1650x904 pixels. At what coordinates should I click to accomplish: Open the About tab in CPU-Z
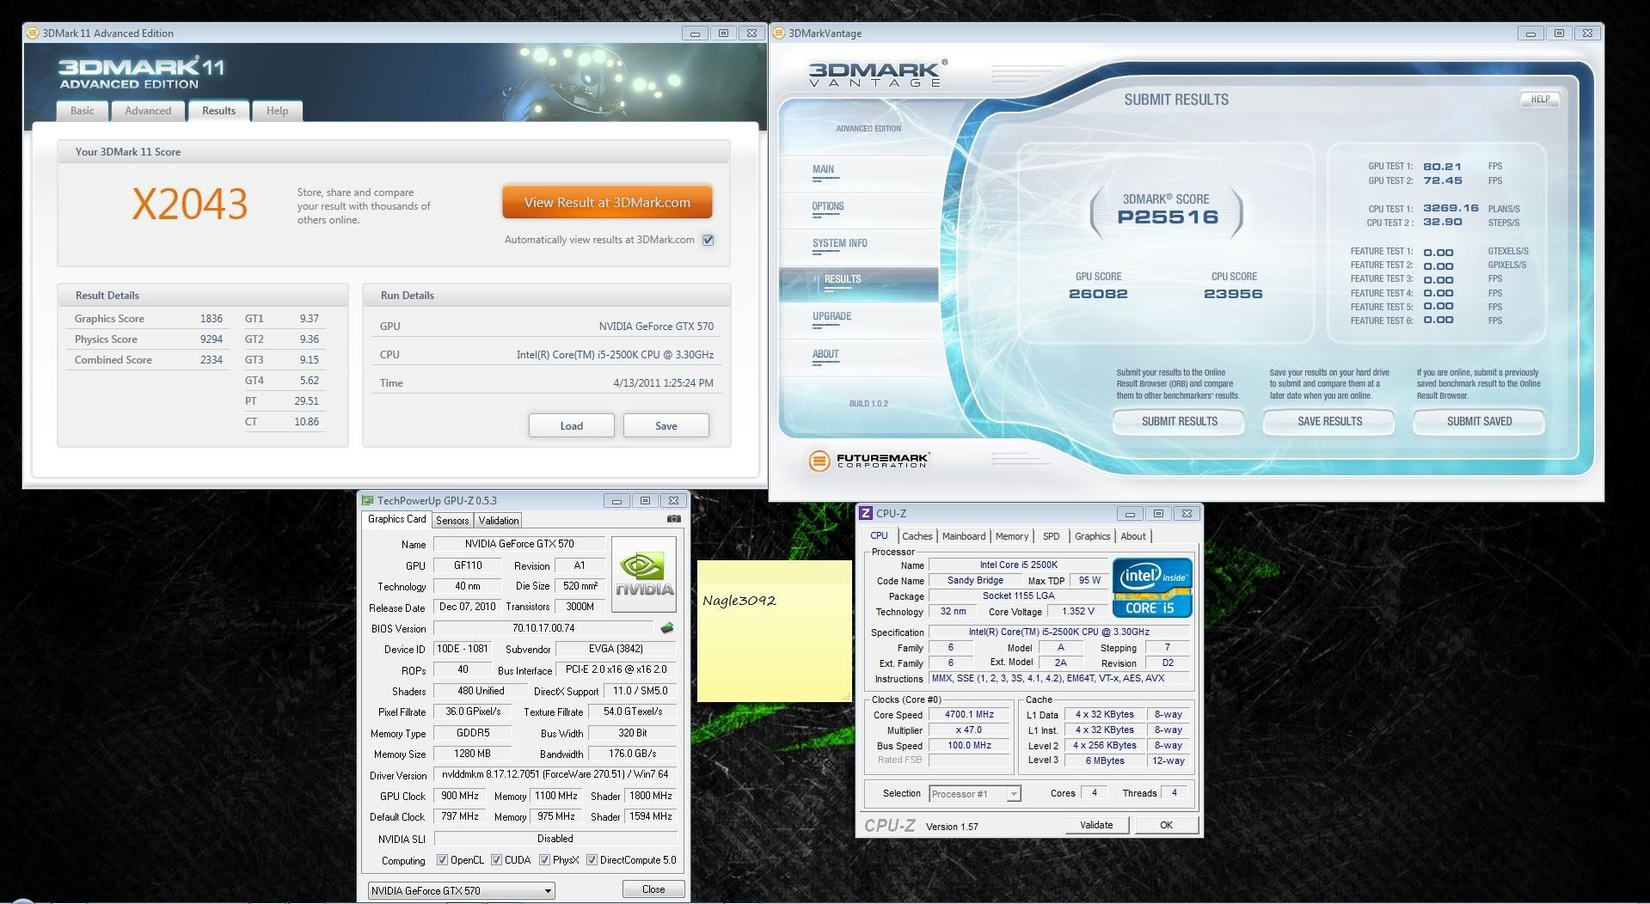click(x=1133, y=536)
